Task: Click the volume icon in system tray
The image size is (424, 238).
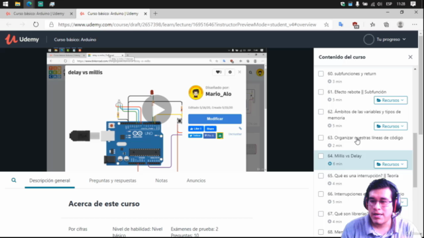Action: click(x=380, y=4)
